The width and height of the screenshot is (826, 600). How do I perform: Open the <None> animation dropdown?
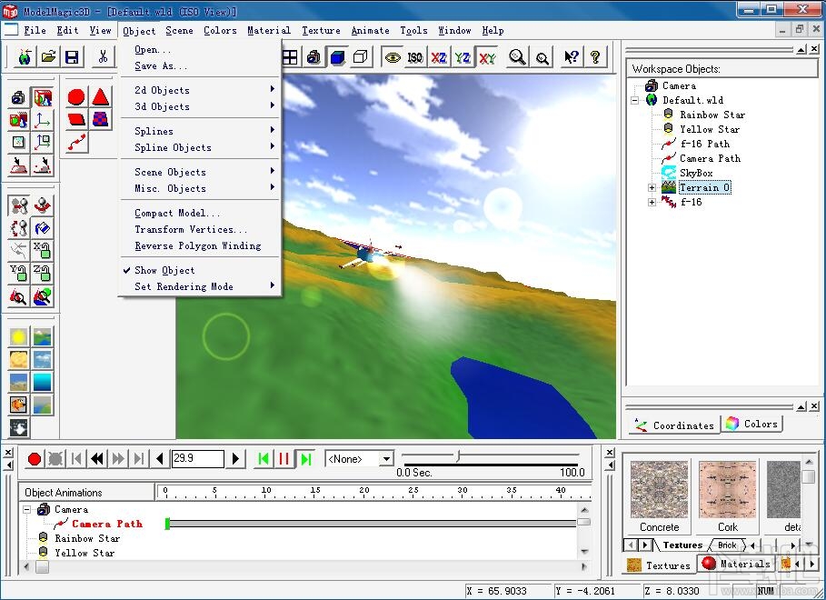(x=385, y=458)
